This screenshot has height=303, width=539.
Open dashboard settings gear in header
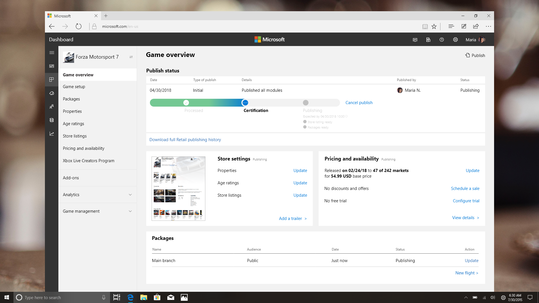coord(455,40)
